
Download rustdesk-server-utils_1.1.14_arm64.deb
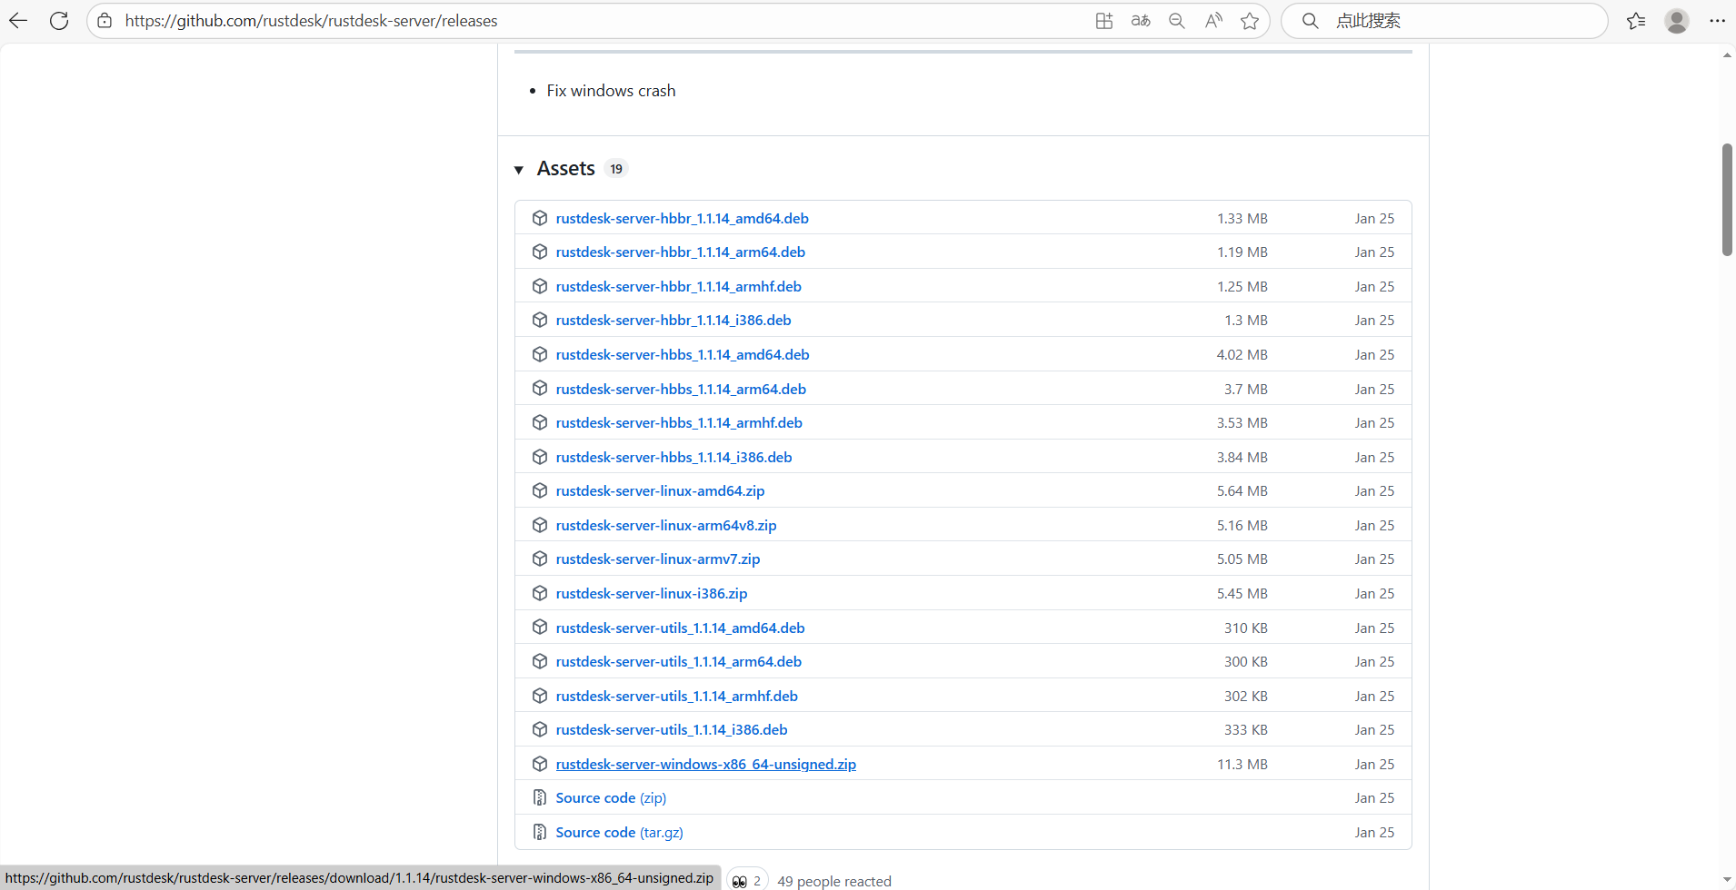tap(678, 661)
